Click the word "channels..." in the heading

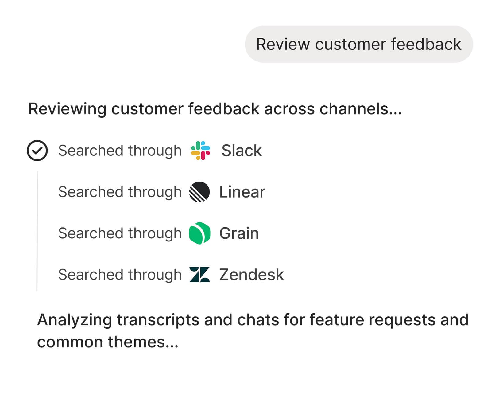pyautogui.click(x=360, y=109)
